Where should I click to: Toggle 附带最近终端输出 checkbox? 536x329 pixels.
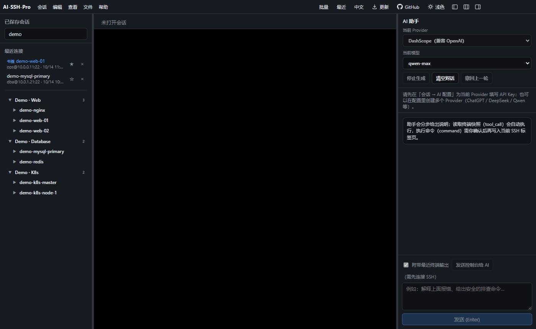[x=406, y=265]
